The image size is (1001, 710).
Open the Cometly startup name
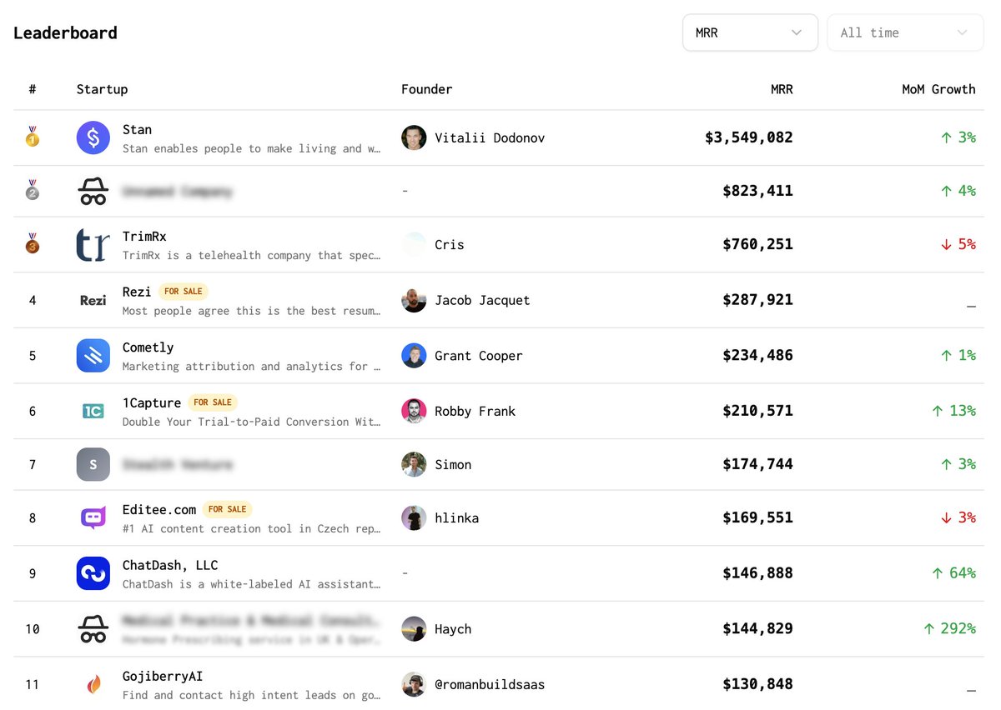click(148, 347)
